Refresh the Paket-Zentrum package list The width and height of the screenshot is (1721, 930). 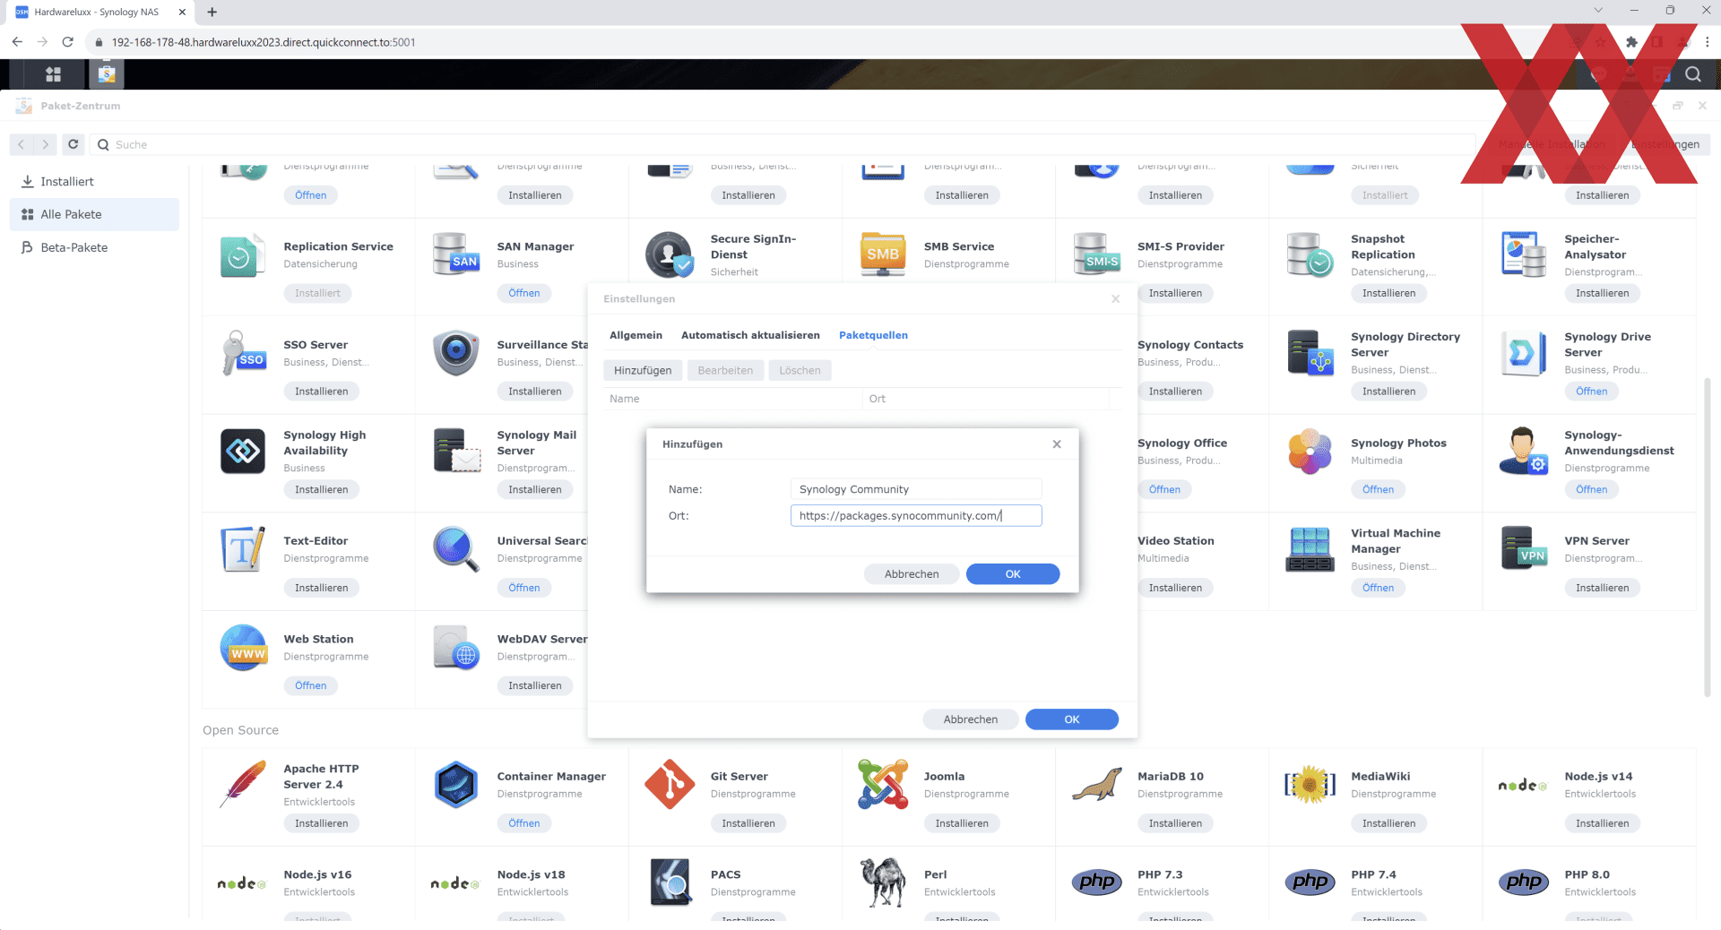point(74,144)
